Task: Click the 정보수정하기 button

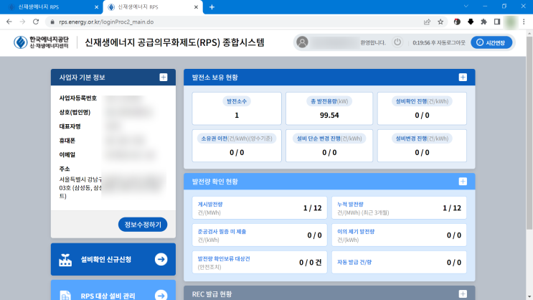Action: click(x=143, y=225)
